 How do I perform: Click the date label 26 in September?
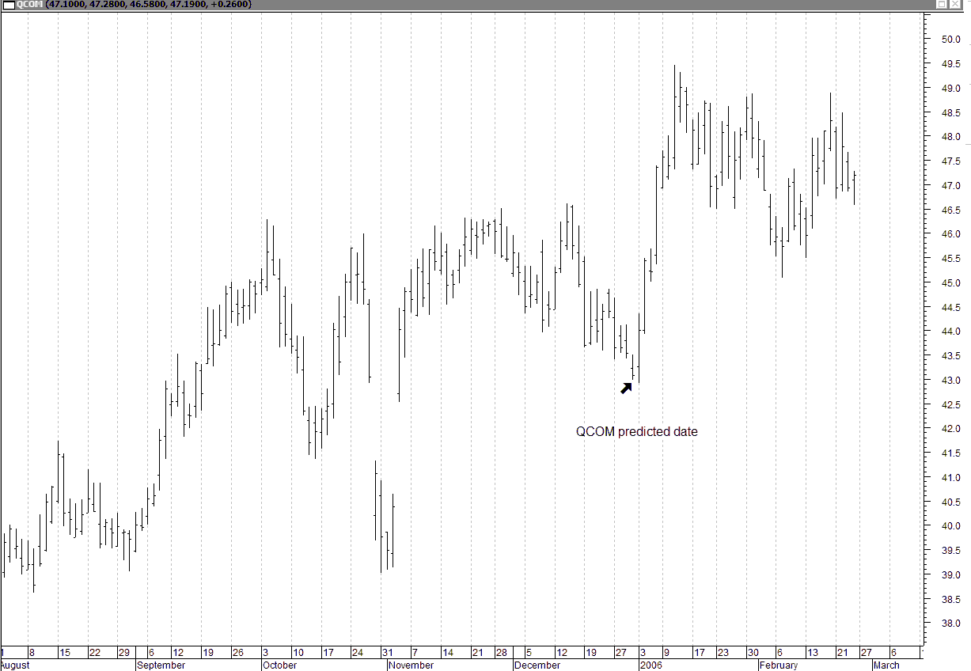coord(237,653)
